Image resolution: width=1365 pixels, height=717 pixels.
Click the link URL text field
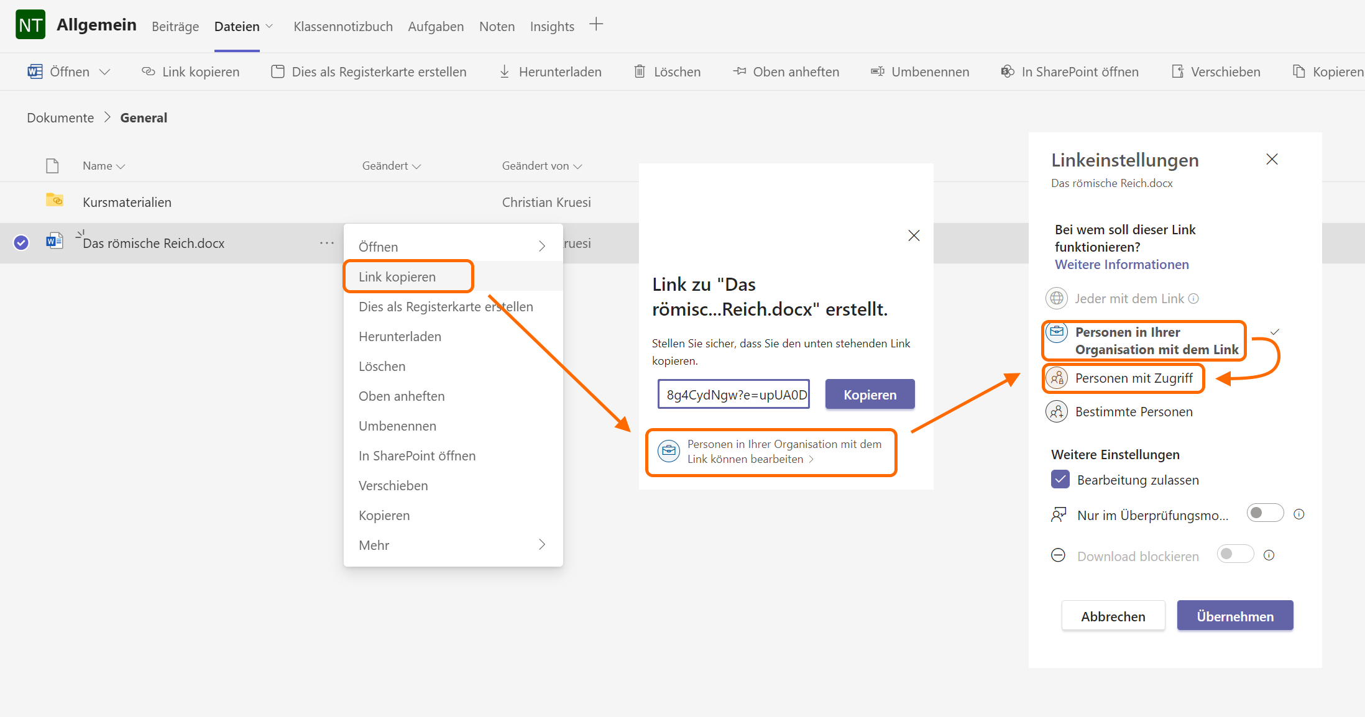pyautogui.click(x=733, y=395)
